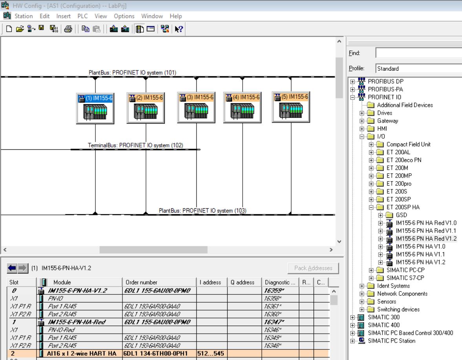Select the SIMATIC PC-CP catalog folder

pos(405,270)
